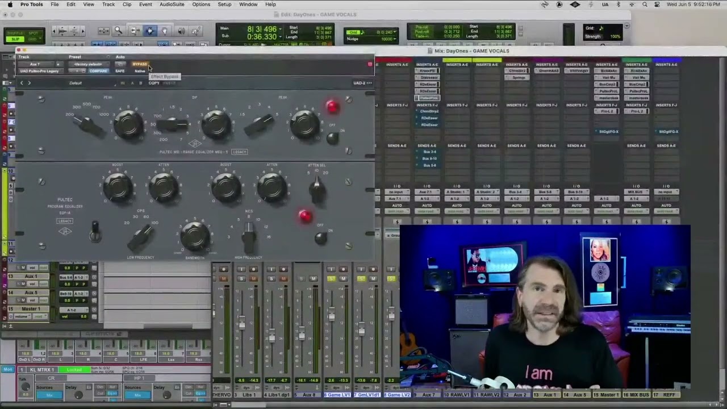
Task: Open the Track menu
Action: (x=108, y=5)
